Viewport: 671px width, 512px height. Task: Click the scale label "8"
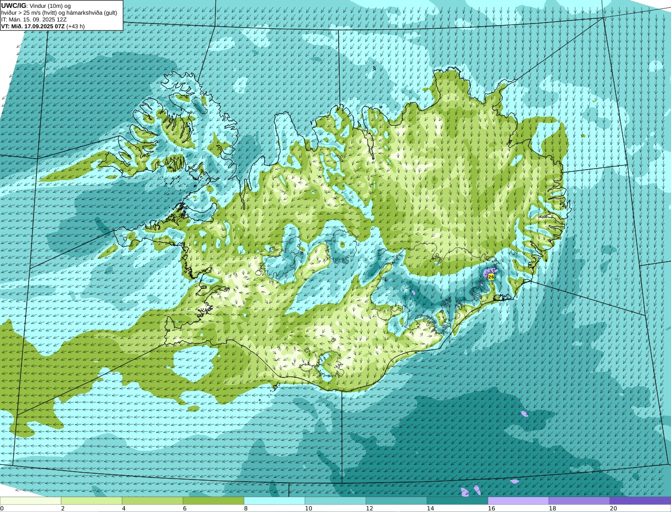click(x=245, y=508)
